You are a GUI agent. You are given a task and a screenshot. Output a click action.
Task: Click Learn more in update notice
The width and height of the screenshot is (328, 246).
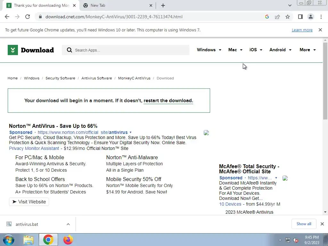pyautogui.click(x=302, y=30)
